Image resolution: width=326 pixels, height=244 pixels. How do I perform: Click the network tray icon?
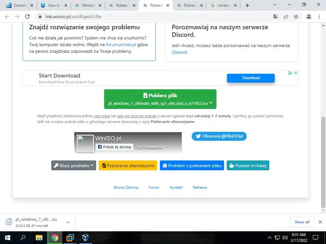[x=277, y=238]
